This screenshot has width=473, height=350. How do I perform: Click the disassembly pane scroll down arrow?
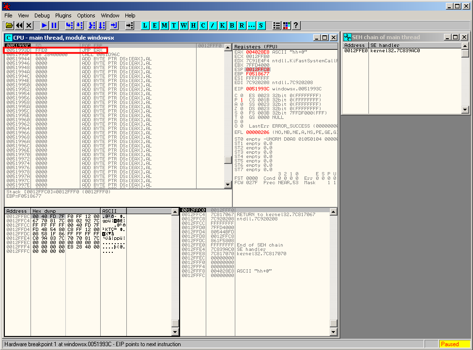[228, 185]
